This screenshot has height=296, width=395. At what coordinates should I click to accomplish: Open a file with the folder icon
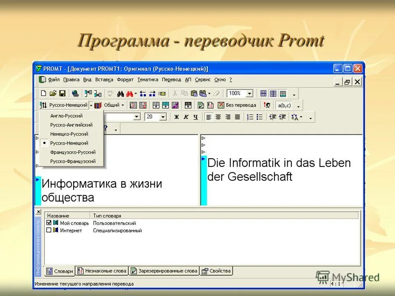[x=53, y=93]
